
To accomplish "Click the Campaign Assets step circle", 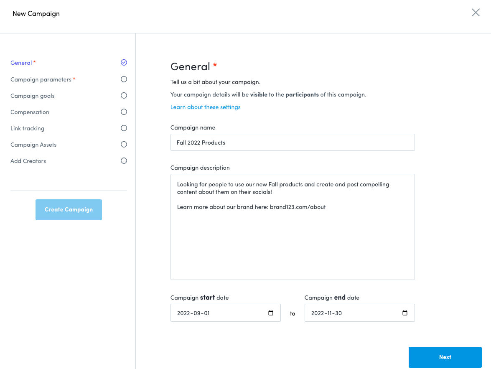I will [124, 144].
